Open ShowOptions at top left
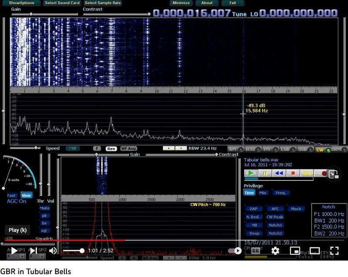This screenshot has width=348, height=277. 21,3
